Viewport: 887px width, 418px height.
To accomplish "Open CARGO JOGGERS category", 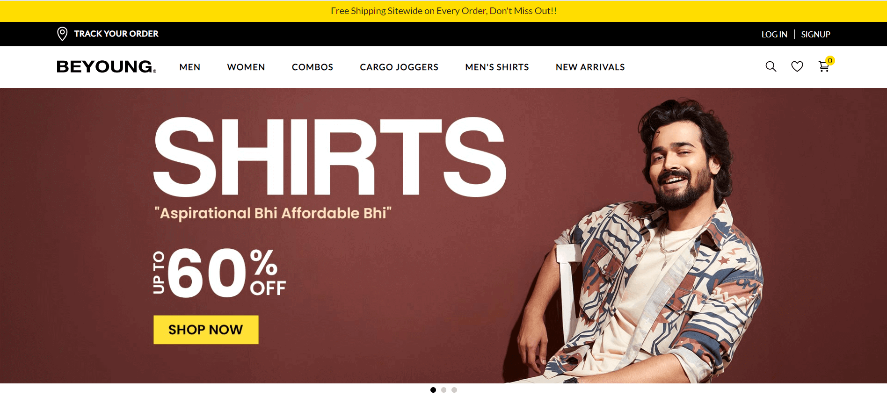I will 399,67.
